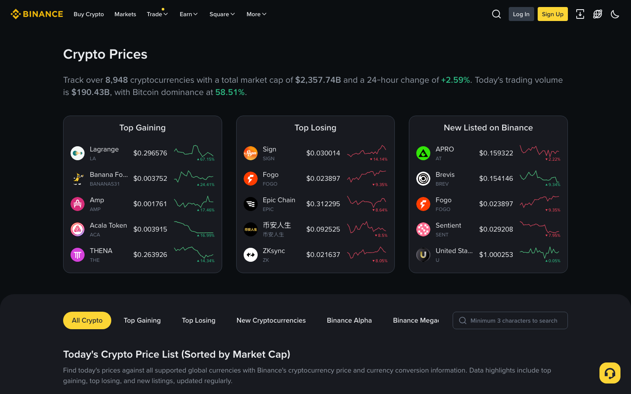Viewport: 631px width, 394px height.
Task: Click the APRO token icon in New Listed
Action: click(423, 153)
